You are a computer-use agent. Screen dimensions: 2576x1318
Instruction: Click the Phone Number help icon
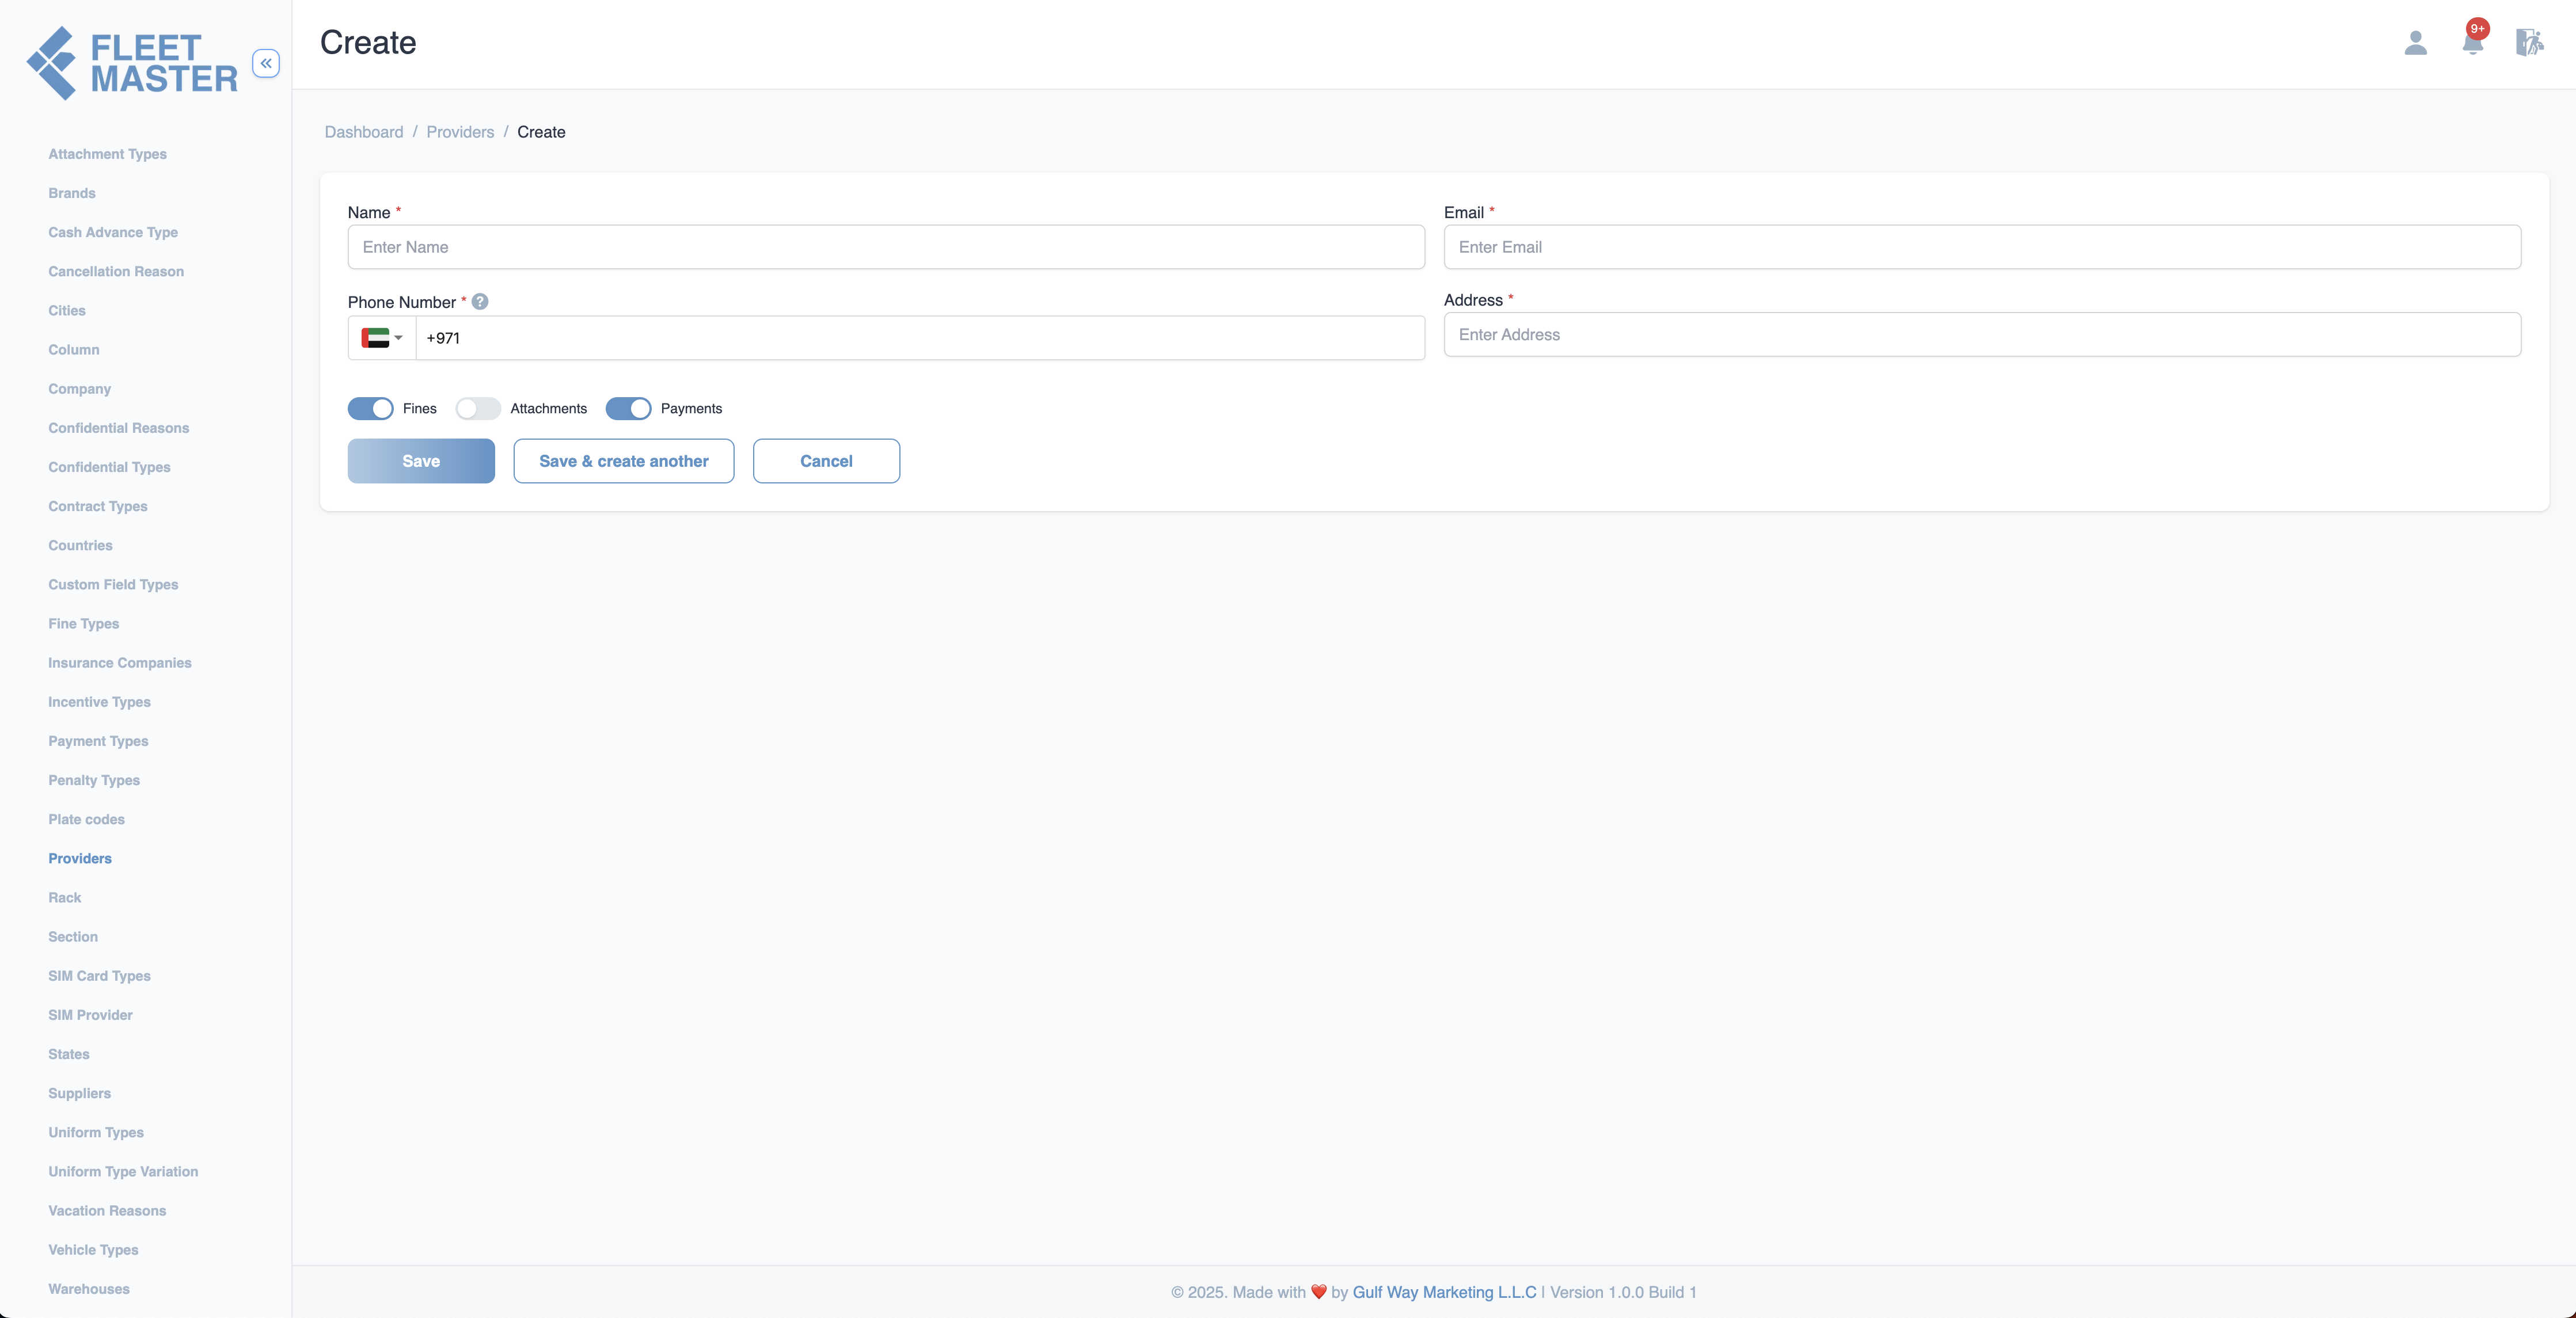[x=480, y=302]
